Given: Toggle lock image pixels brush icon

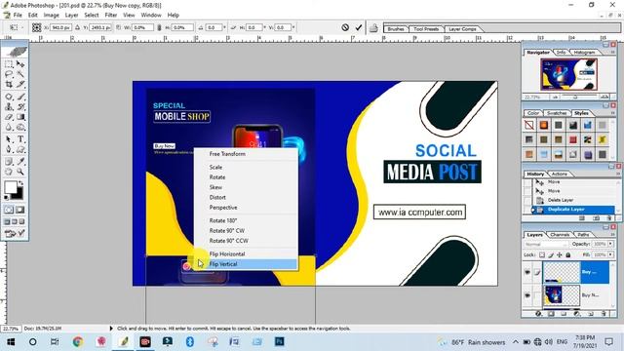Looking at the screenshot, I should point(551,254).
